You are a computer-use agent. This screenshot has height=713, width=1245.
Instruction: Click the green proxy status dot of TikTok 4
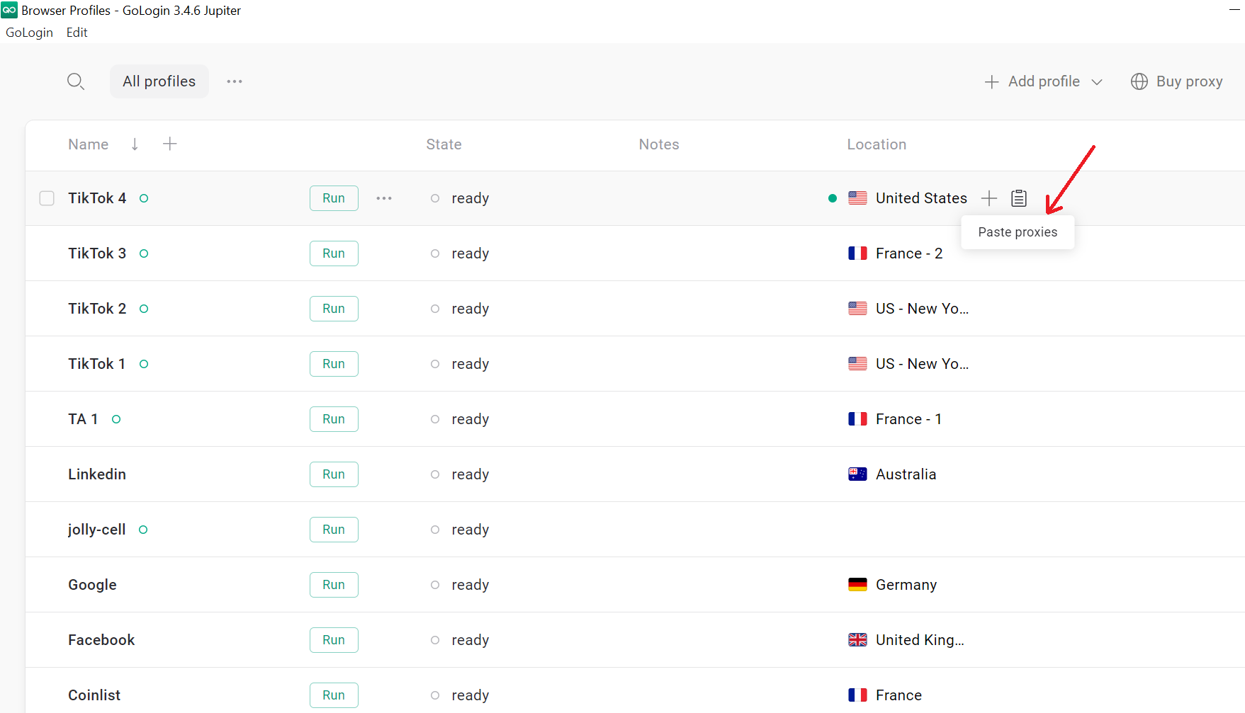[x=833, y=198]
